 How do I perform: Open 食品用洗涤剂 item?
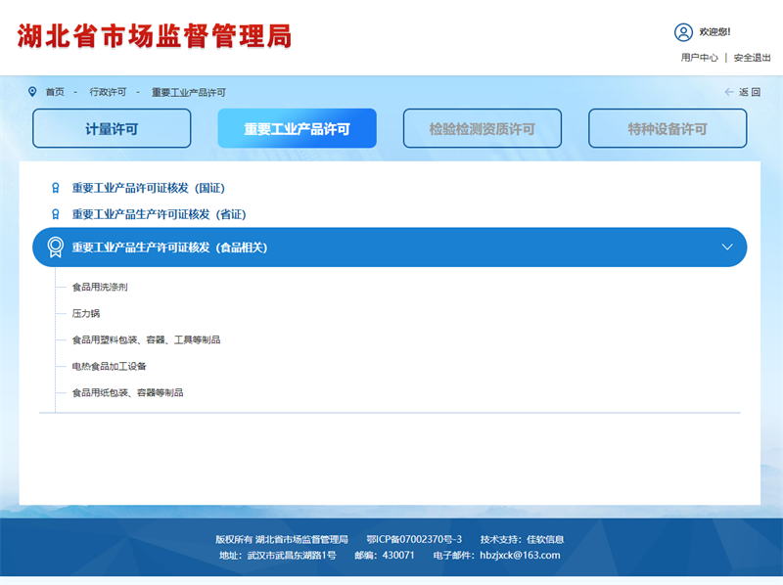click(x=100, y=288)
